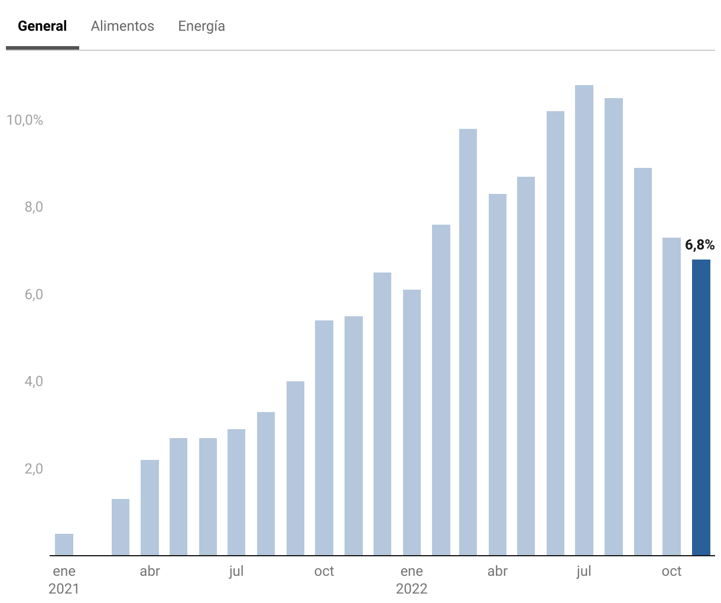Select the January 2021 bar

[64, 544]
